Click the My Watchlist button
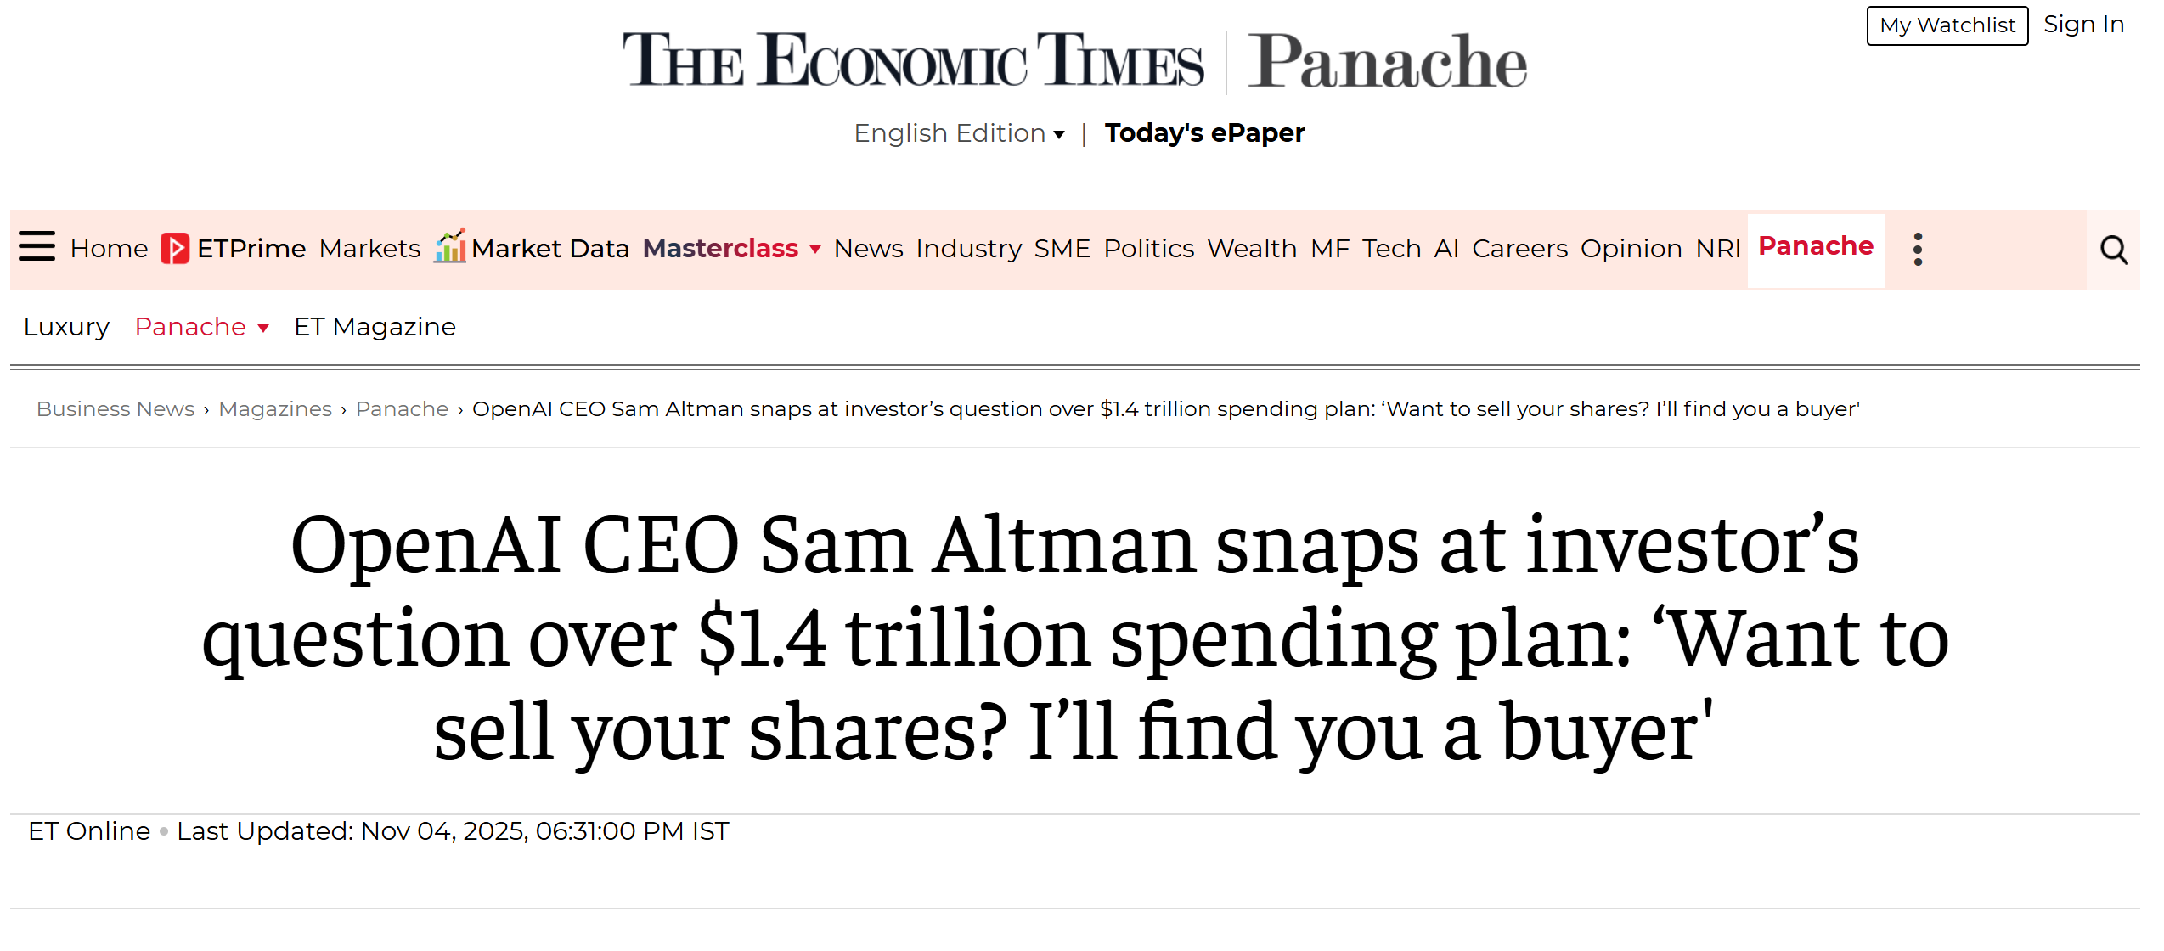Image resolution: width=2164 pixels, height=951 pixels. (x=1947, y=25)
